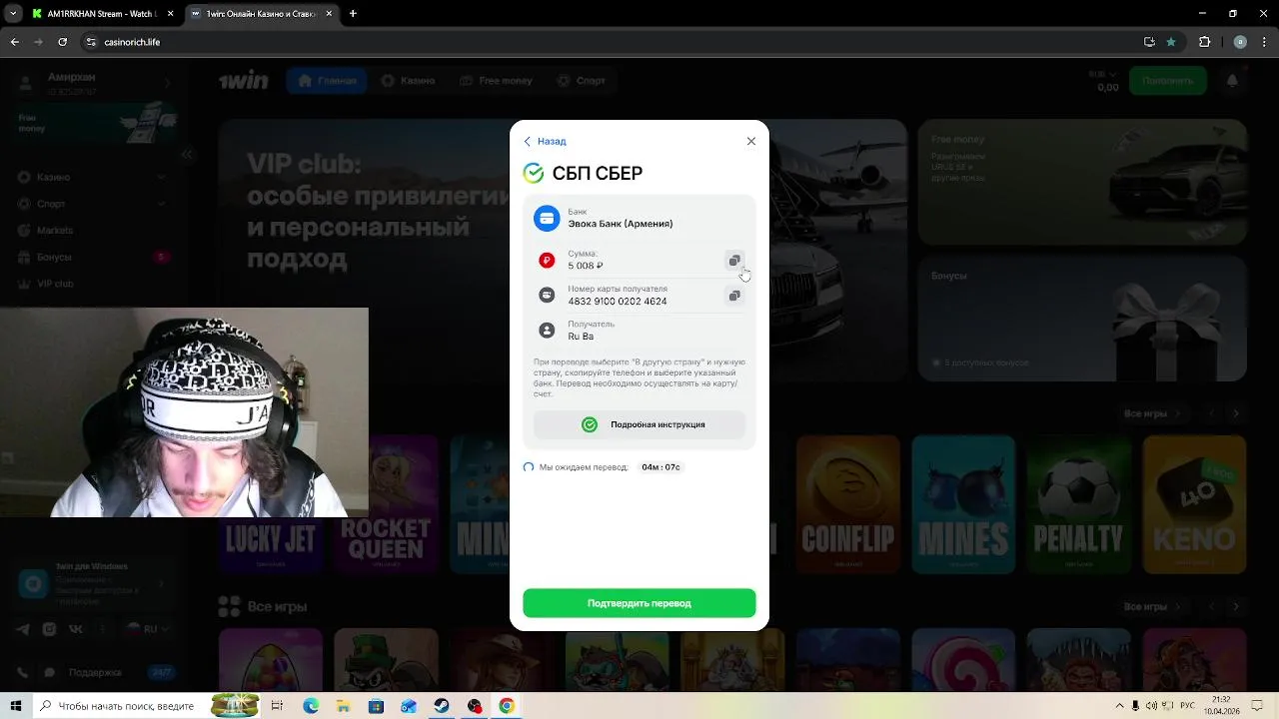Copy the 5 008 ₽ amount
The width and height of the screenshot is (1279, 719).
click(734, 261)
